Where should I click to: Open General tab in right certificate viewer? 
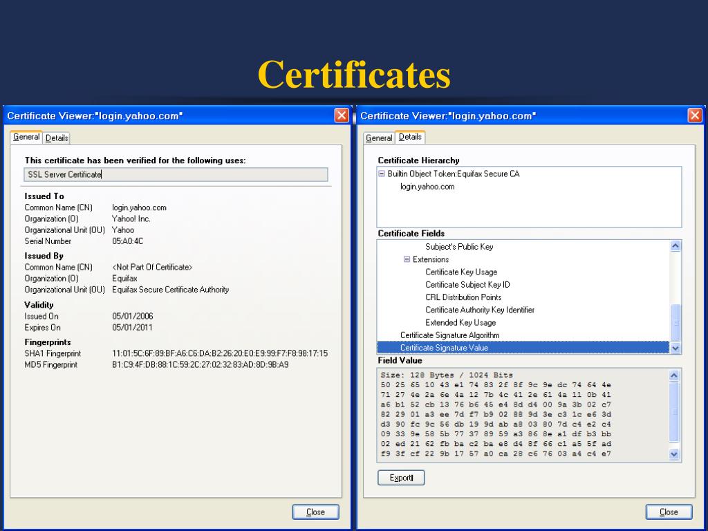click(x=379, y=138)
